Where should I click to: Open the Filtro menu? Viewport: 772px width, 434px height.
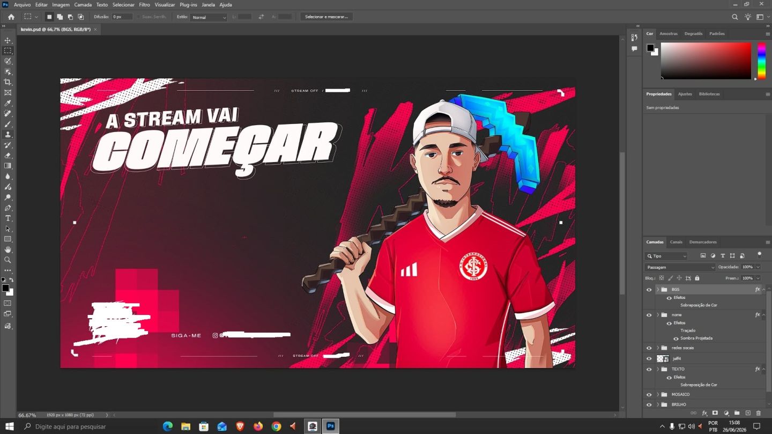[144, 4]
